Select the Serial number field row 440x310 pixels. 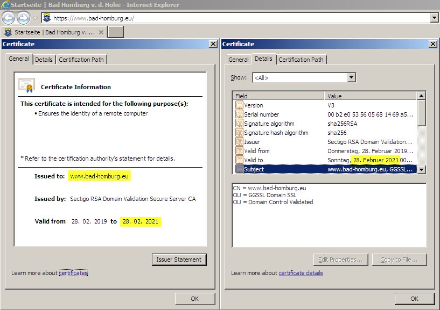(325, 114)
